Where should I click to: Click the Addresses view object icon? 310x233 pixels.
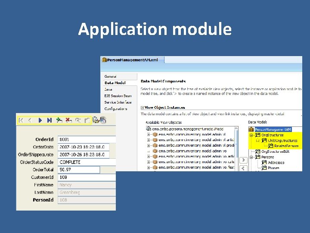tap(264, 163)
